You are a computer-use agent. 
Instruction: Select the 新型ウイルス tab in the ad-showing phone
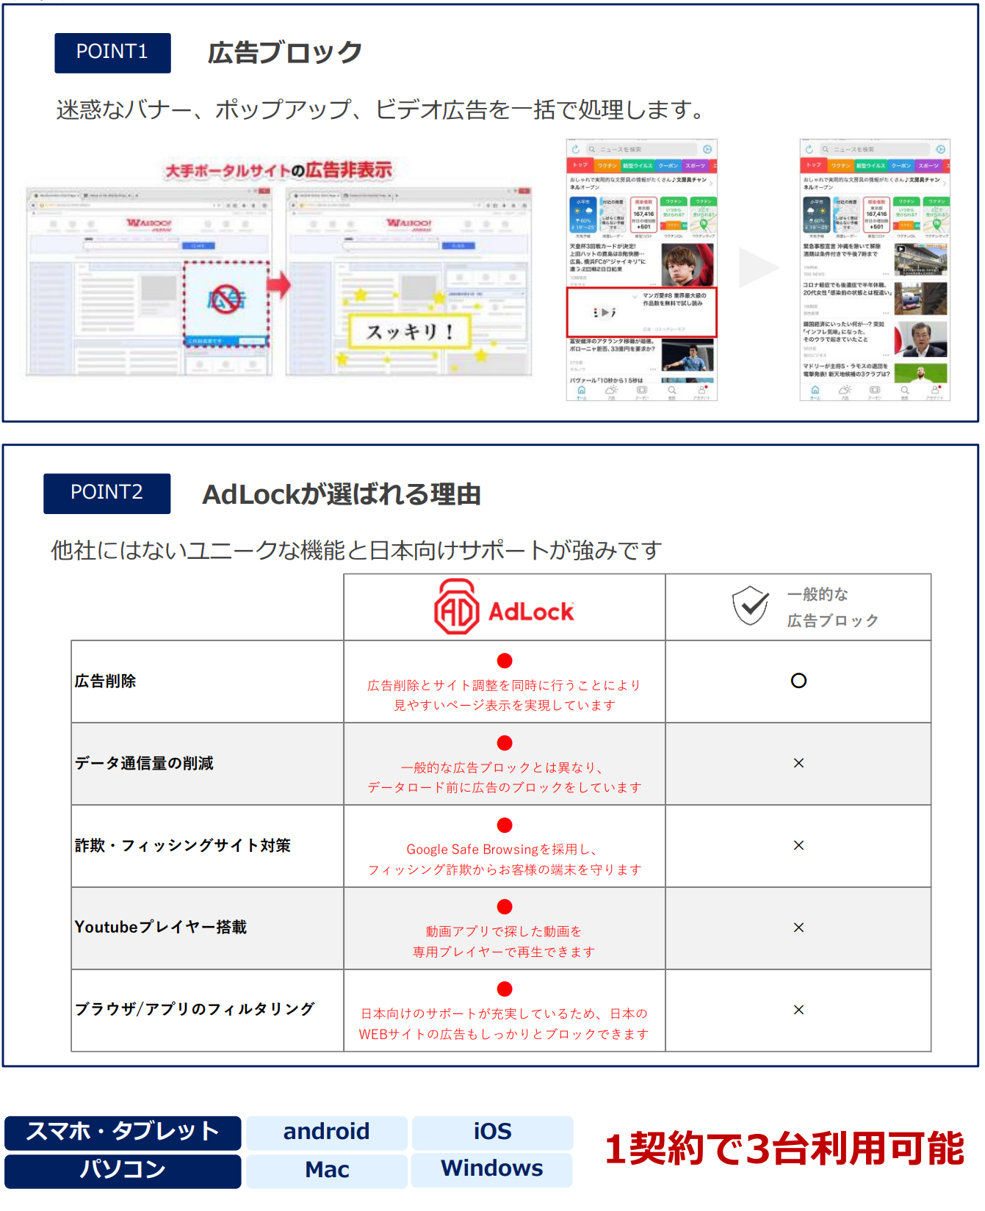(x=638, y=165)
